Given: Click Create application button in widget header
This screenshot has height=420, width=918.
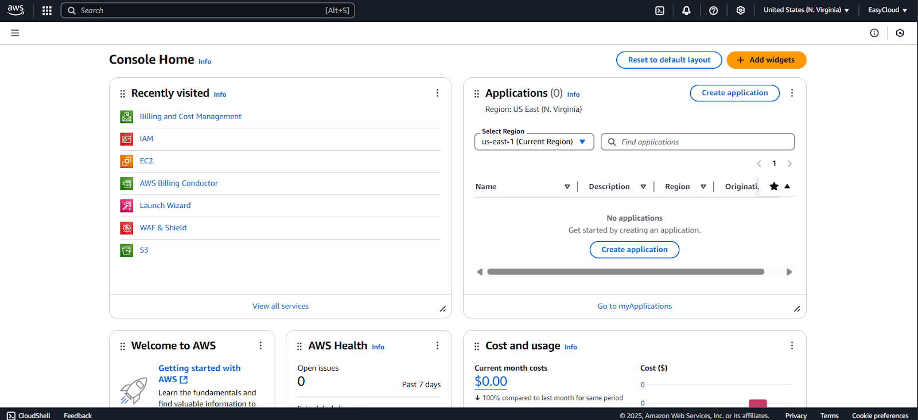Looking at the screenshot, I should (735, 93).
